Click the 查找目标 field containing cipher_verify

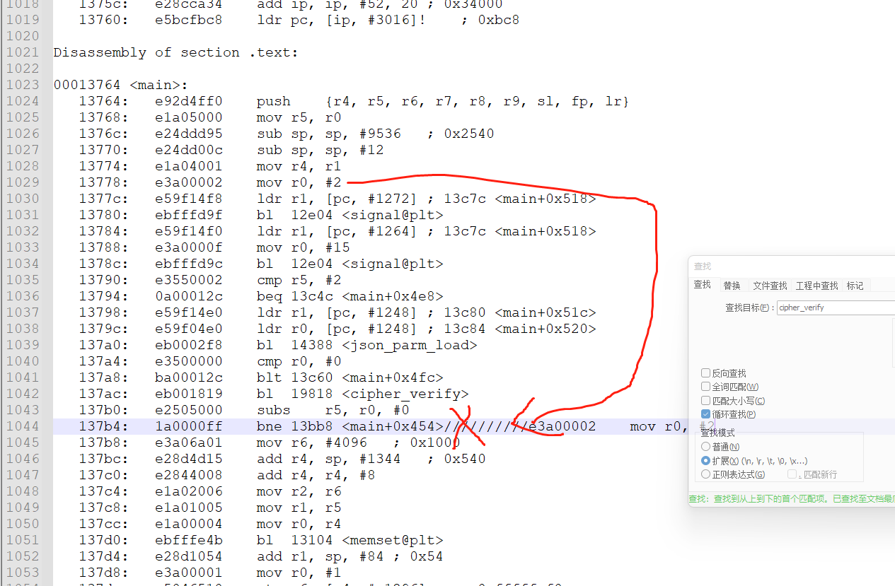[835, 307]
